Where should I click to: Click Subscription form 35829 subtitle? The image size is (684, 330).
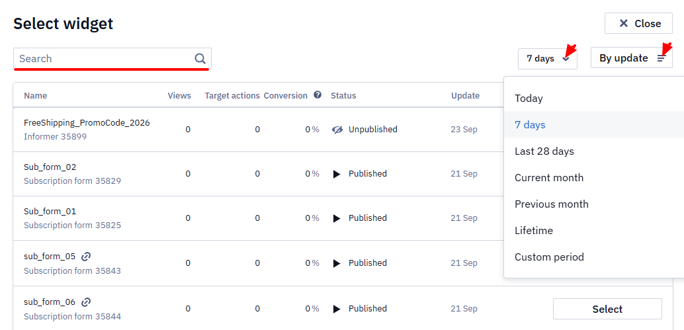coord(72,181)
